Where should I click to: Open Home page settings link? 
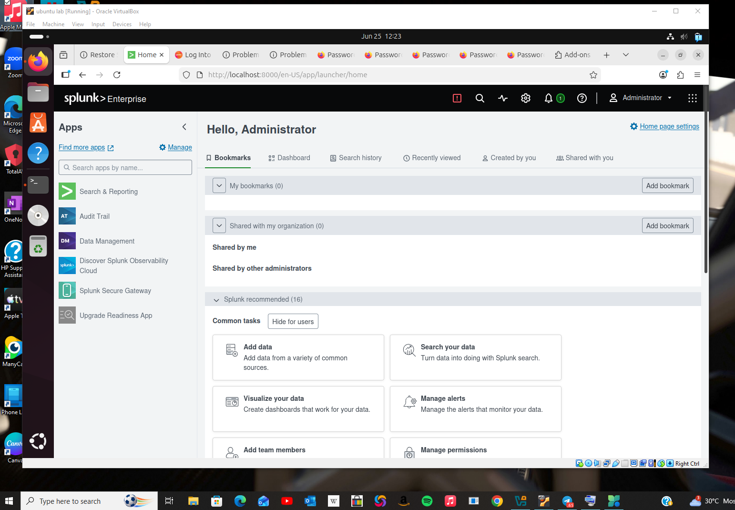coord(664,126)
